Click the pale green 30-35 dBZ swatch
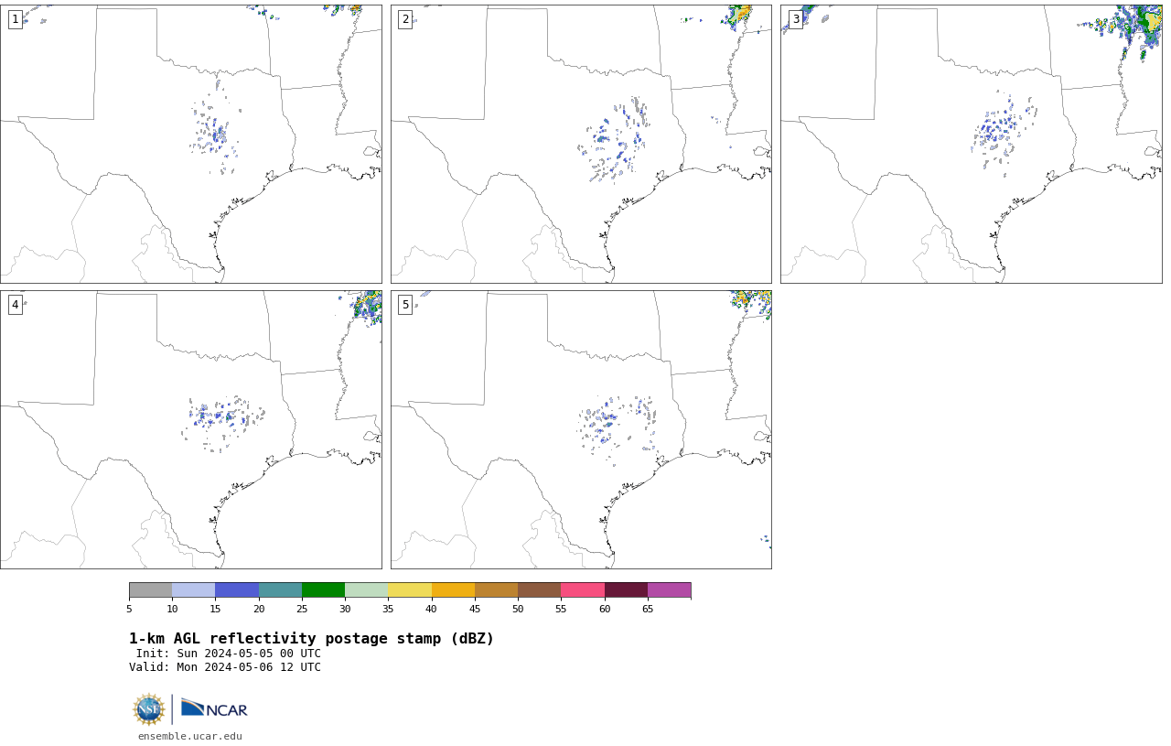1171x746 pixels. point(367,589)
